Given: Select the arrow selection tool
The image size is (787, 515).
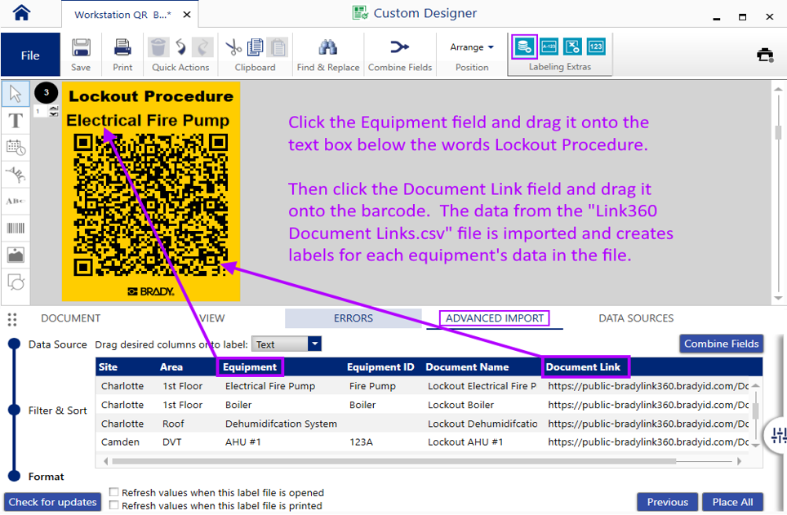Looking at the screenshot, I should tap(15, 94).
